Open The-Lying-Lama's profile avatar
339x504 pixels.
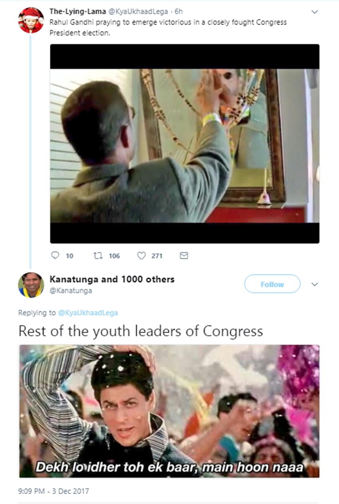pos(31,20)
